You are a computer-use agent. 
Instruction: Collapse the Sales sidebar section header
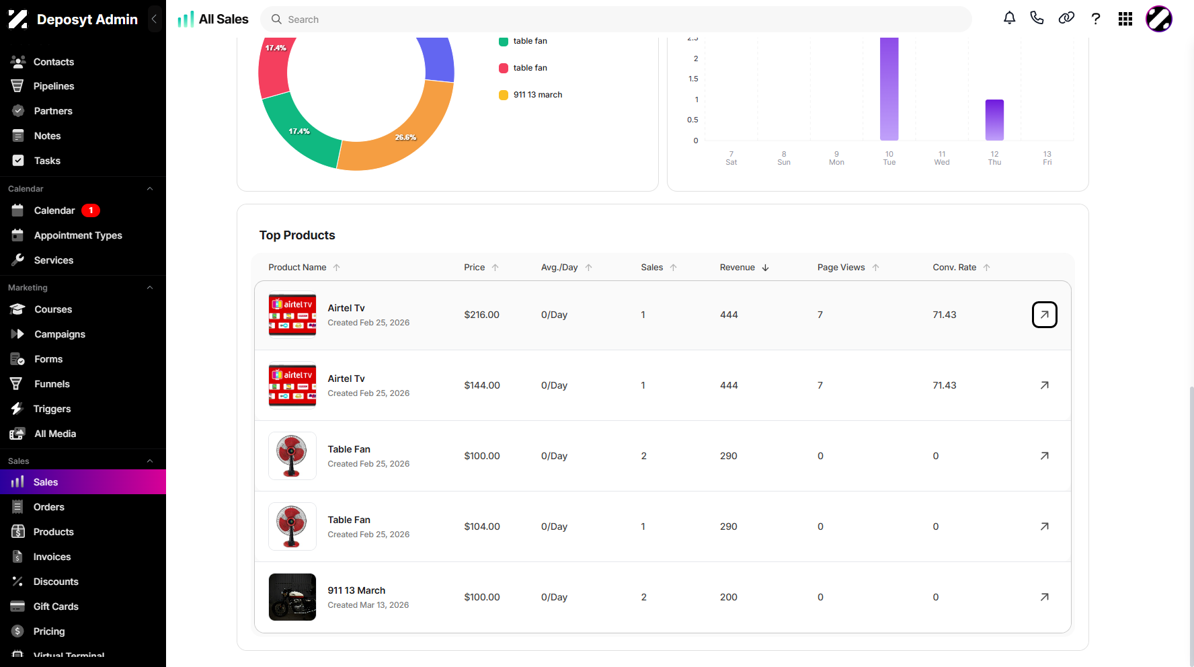pos(150,461)
